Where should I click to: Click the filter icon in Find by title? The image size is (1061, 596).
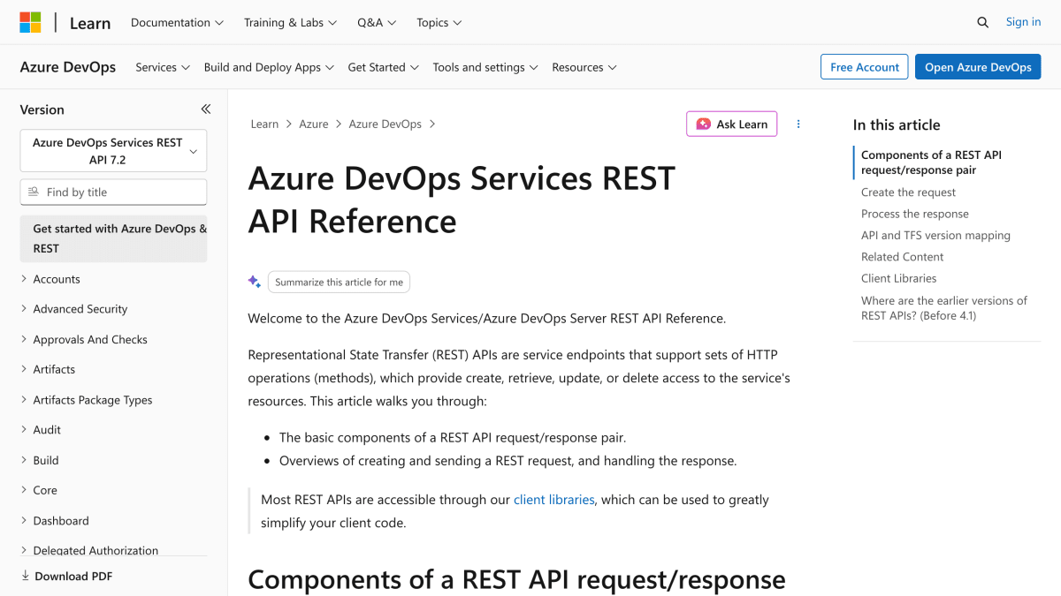34,192
